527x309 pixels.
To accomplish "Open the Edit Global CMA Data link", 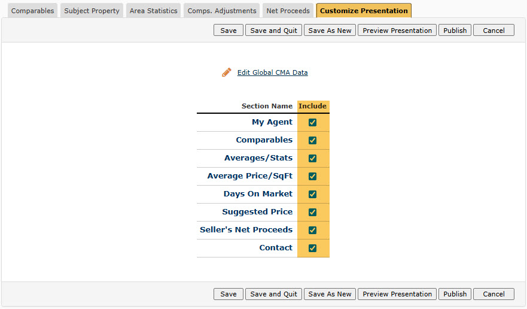I will (x=272, y=72).
